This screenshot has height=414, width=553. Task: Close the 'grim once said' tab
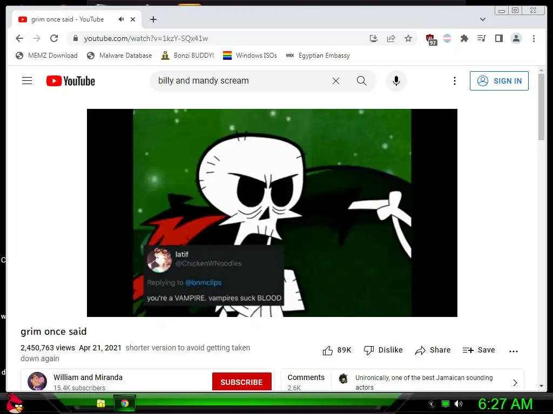tap(133, 19)
